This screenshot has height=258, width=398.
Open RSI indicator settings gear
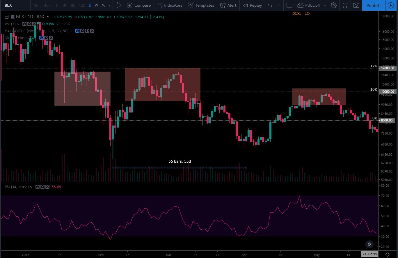coord(42,187)
